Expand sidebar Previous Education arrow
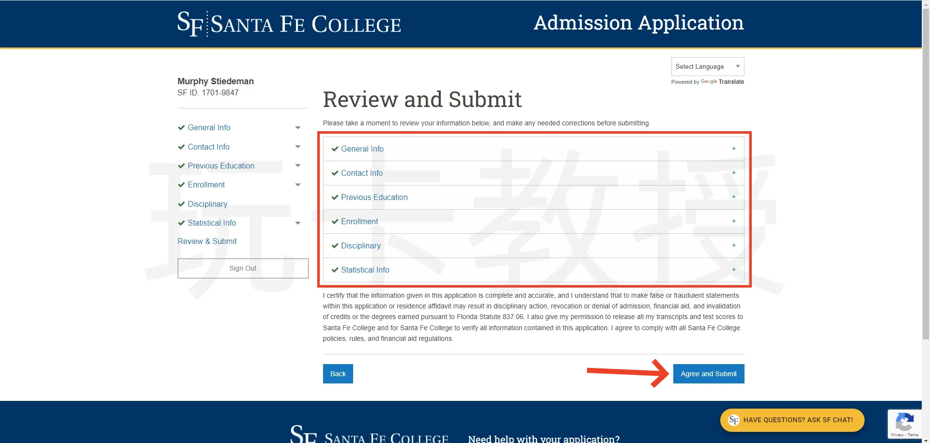930x443 pixels. point(298,166)
